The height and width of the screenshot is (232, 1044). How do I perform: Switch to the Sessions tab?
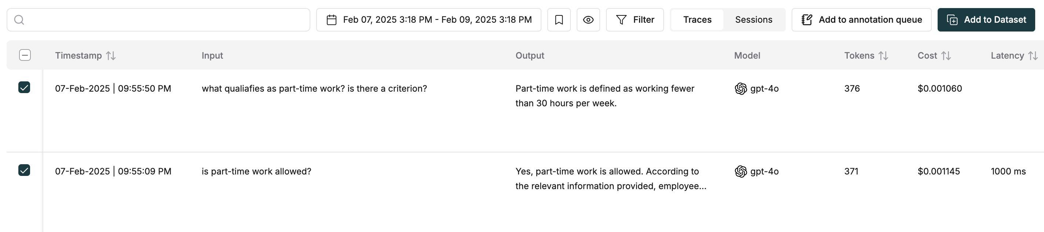click(753, 19)
